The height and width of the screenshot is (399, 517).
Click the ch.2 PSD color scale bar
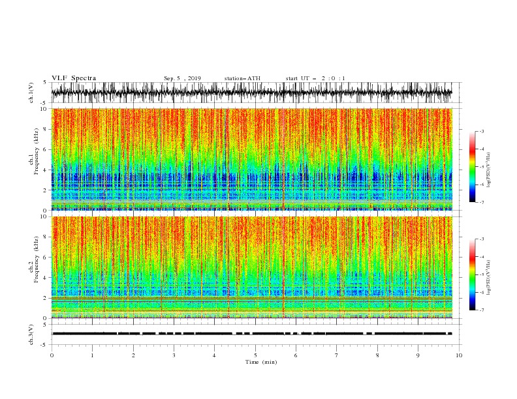472,274
